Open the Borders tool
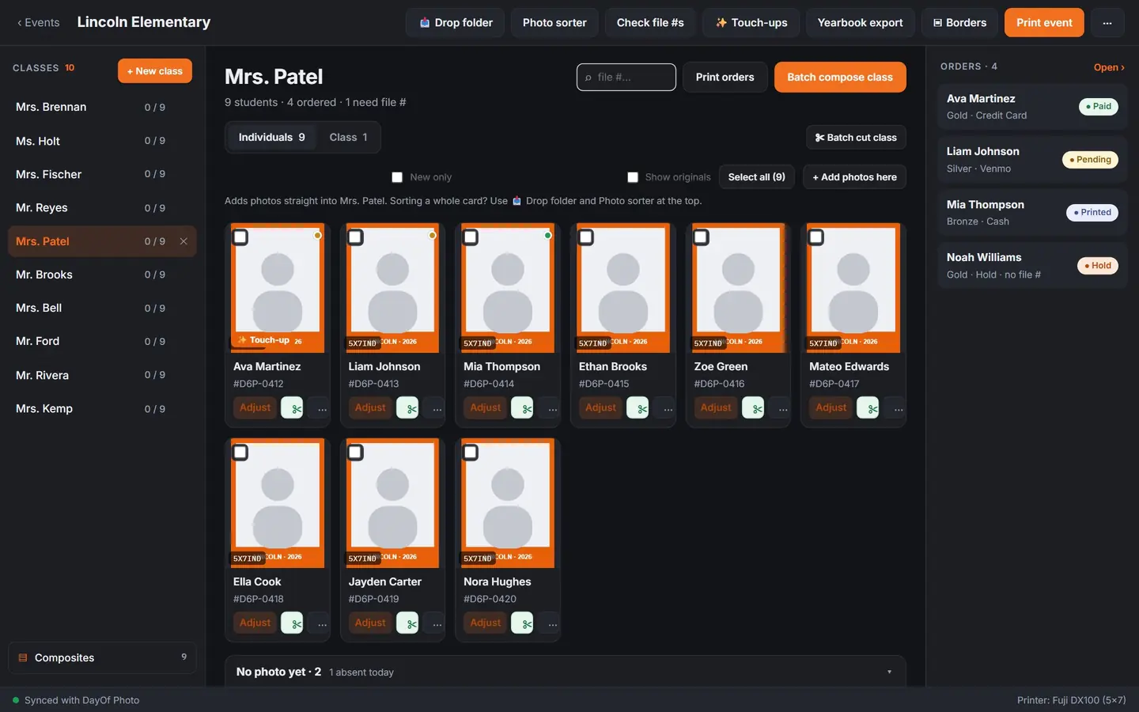The image size is (1139, 712). tap(960, 23)
